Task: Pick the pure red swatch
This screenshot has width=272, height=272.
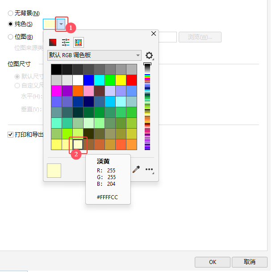Action: [x=131, y=80]
